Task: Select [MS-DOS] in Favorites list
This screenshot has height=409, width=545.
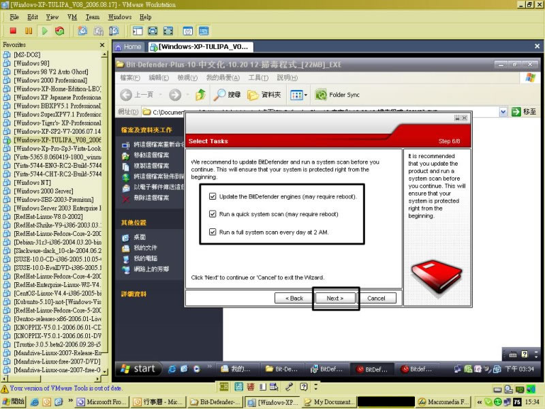Action: pyautogui.click(x=27, y=55)
